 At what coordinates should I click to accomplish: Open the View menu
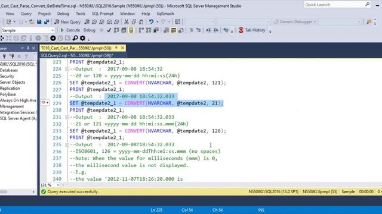coord(10,14)
